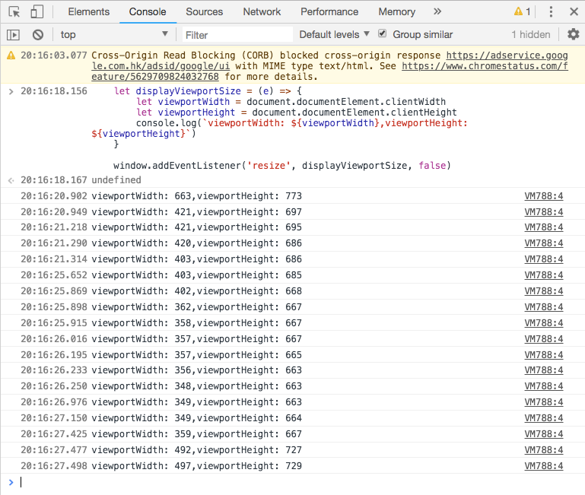
Task: Clear the console icon
Action: [x=38, y=35]
